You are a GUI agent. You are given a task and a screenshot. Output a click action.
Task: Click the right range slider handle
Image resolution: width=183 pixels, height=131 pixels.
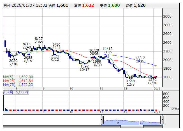[x=162, y=120]
